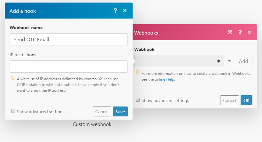Select the Custom webhook module label
This screenshot has height=142, width=262.
[x=92, y=124]
